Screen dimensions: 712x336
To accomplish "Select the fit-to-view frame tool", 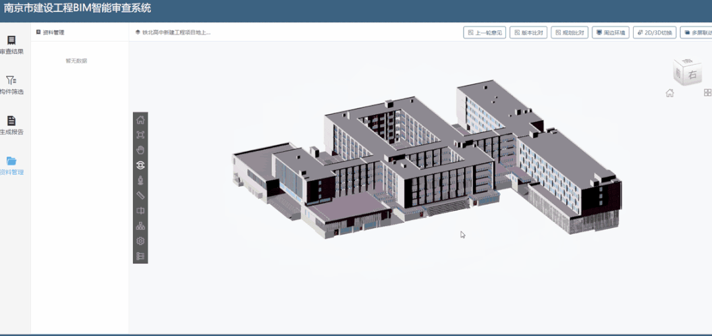I will pos(140,135).
